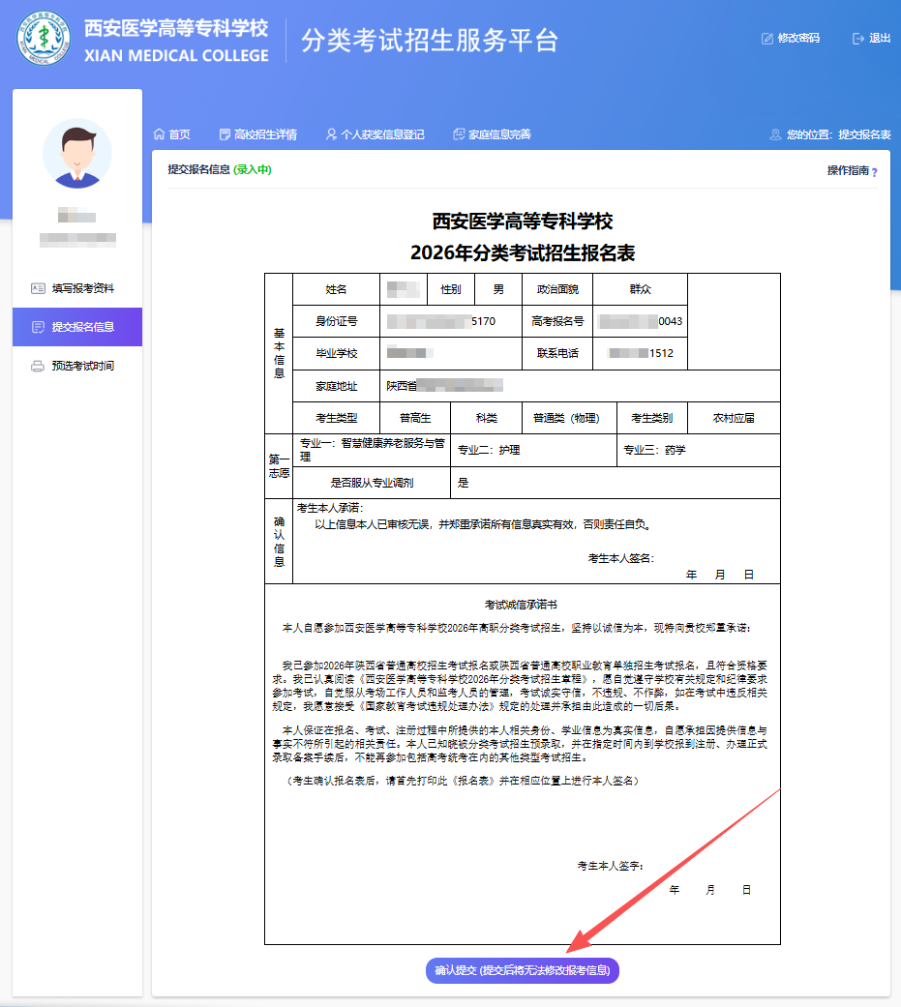Screen dimensions: 901x1007
Task: Click the user avatar picture
Action: point(77,154)
